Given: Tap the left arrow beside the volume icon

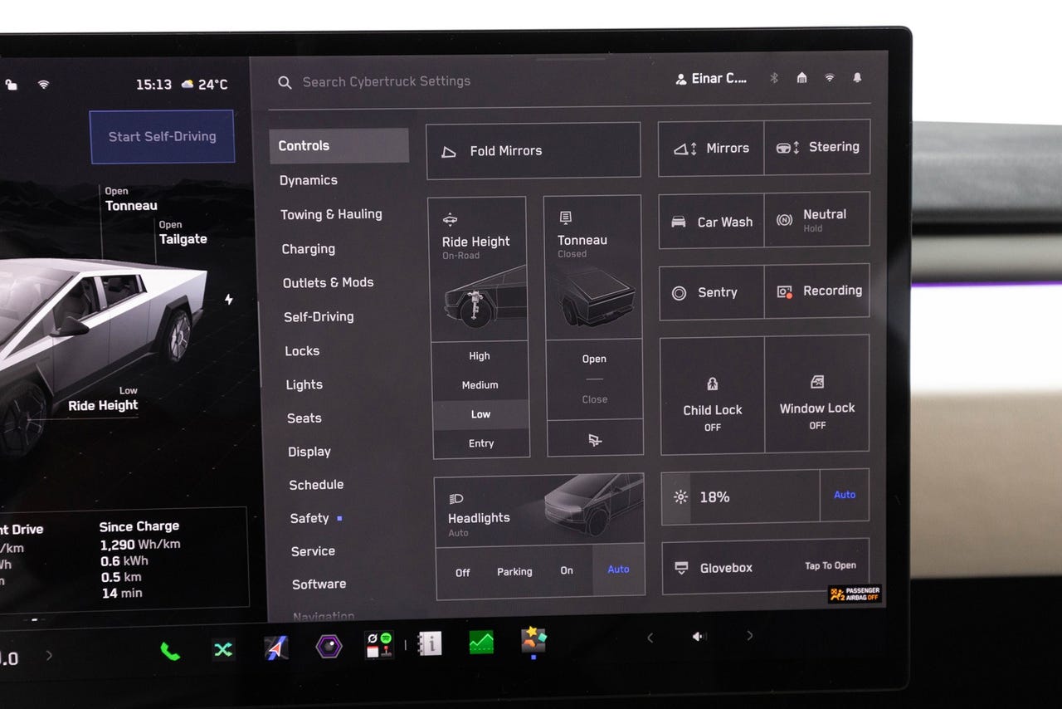Looking at the screenshot, I should click(650, 638).
